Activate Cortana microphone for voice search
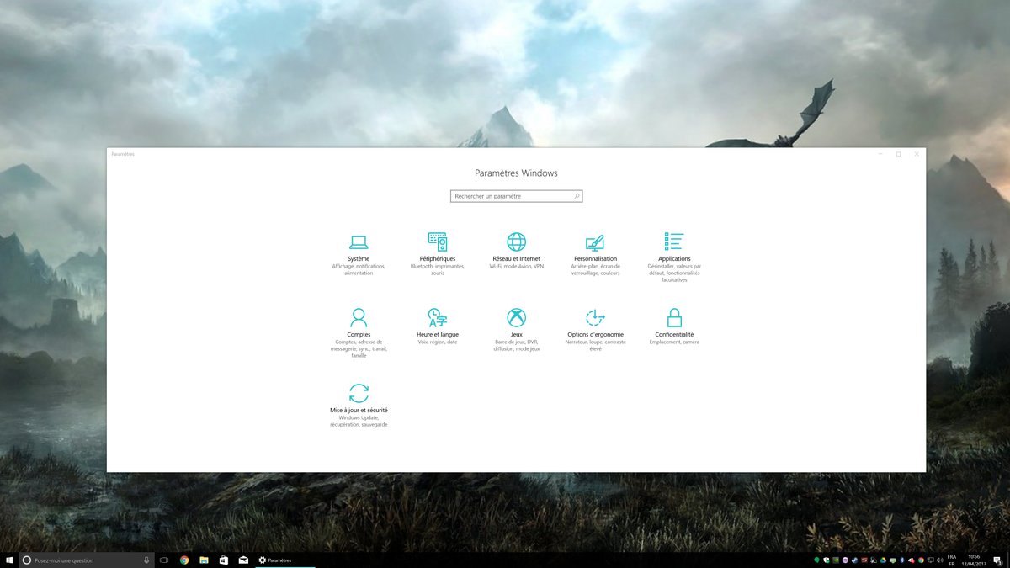The width and height of the screenshot is (1010, 568). tap(145, 559)
